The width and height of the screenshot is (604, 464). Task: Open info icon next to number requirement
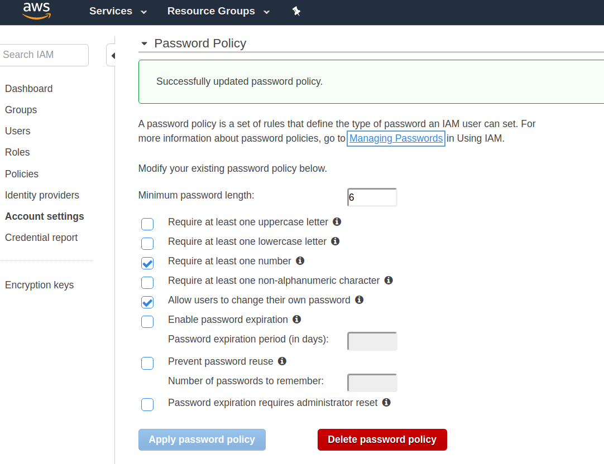point(300,260)
